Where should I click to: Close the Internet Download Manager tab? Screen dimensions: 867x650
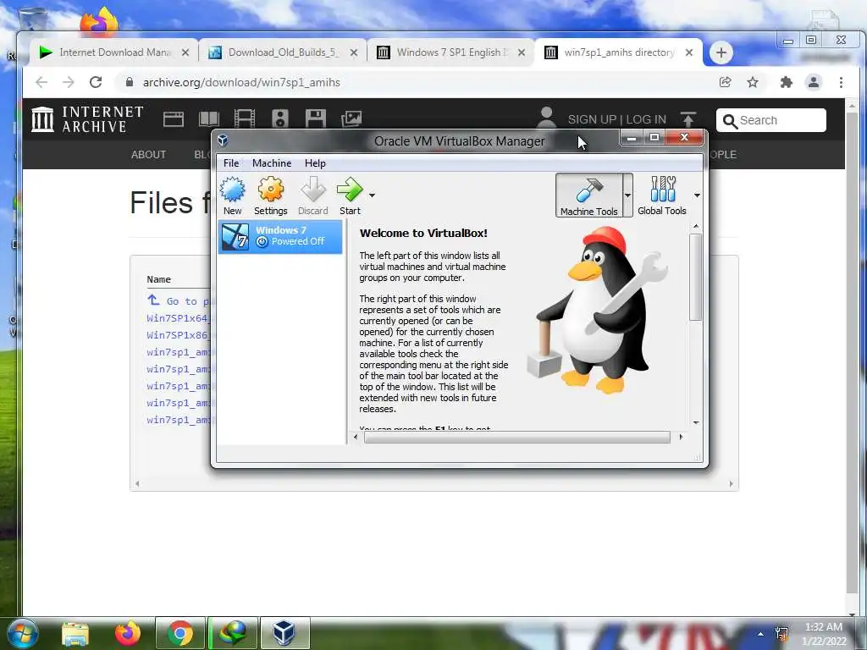(185, 52)
